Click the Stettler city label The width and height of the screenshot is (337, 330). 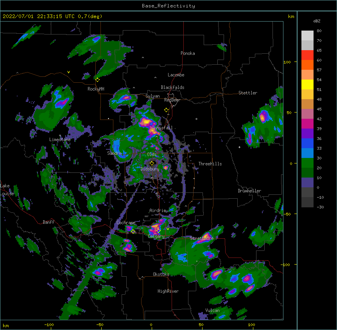click(248, 93)
